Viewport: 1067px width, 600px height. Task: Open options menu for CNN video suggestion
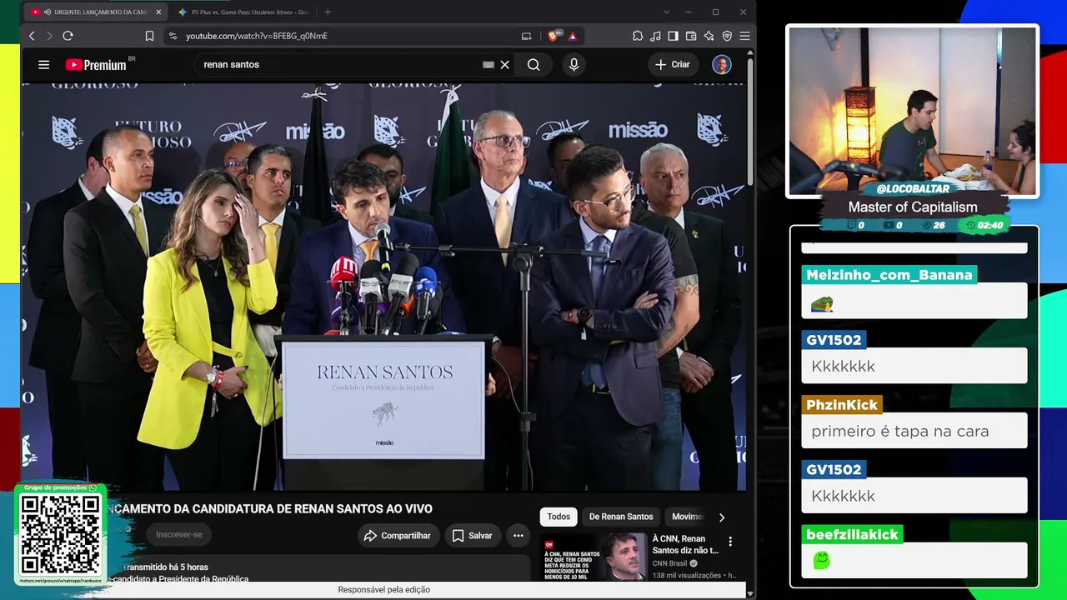point(730,542)
